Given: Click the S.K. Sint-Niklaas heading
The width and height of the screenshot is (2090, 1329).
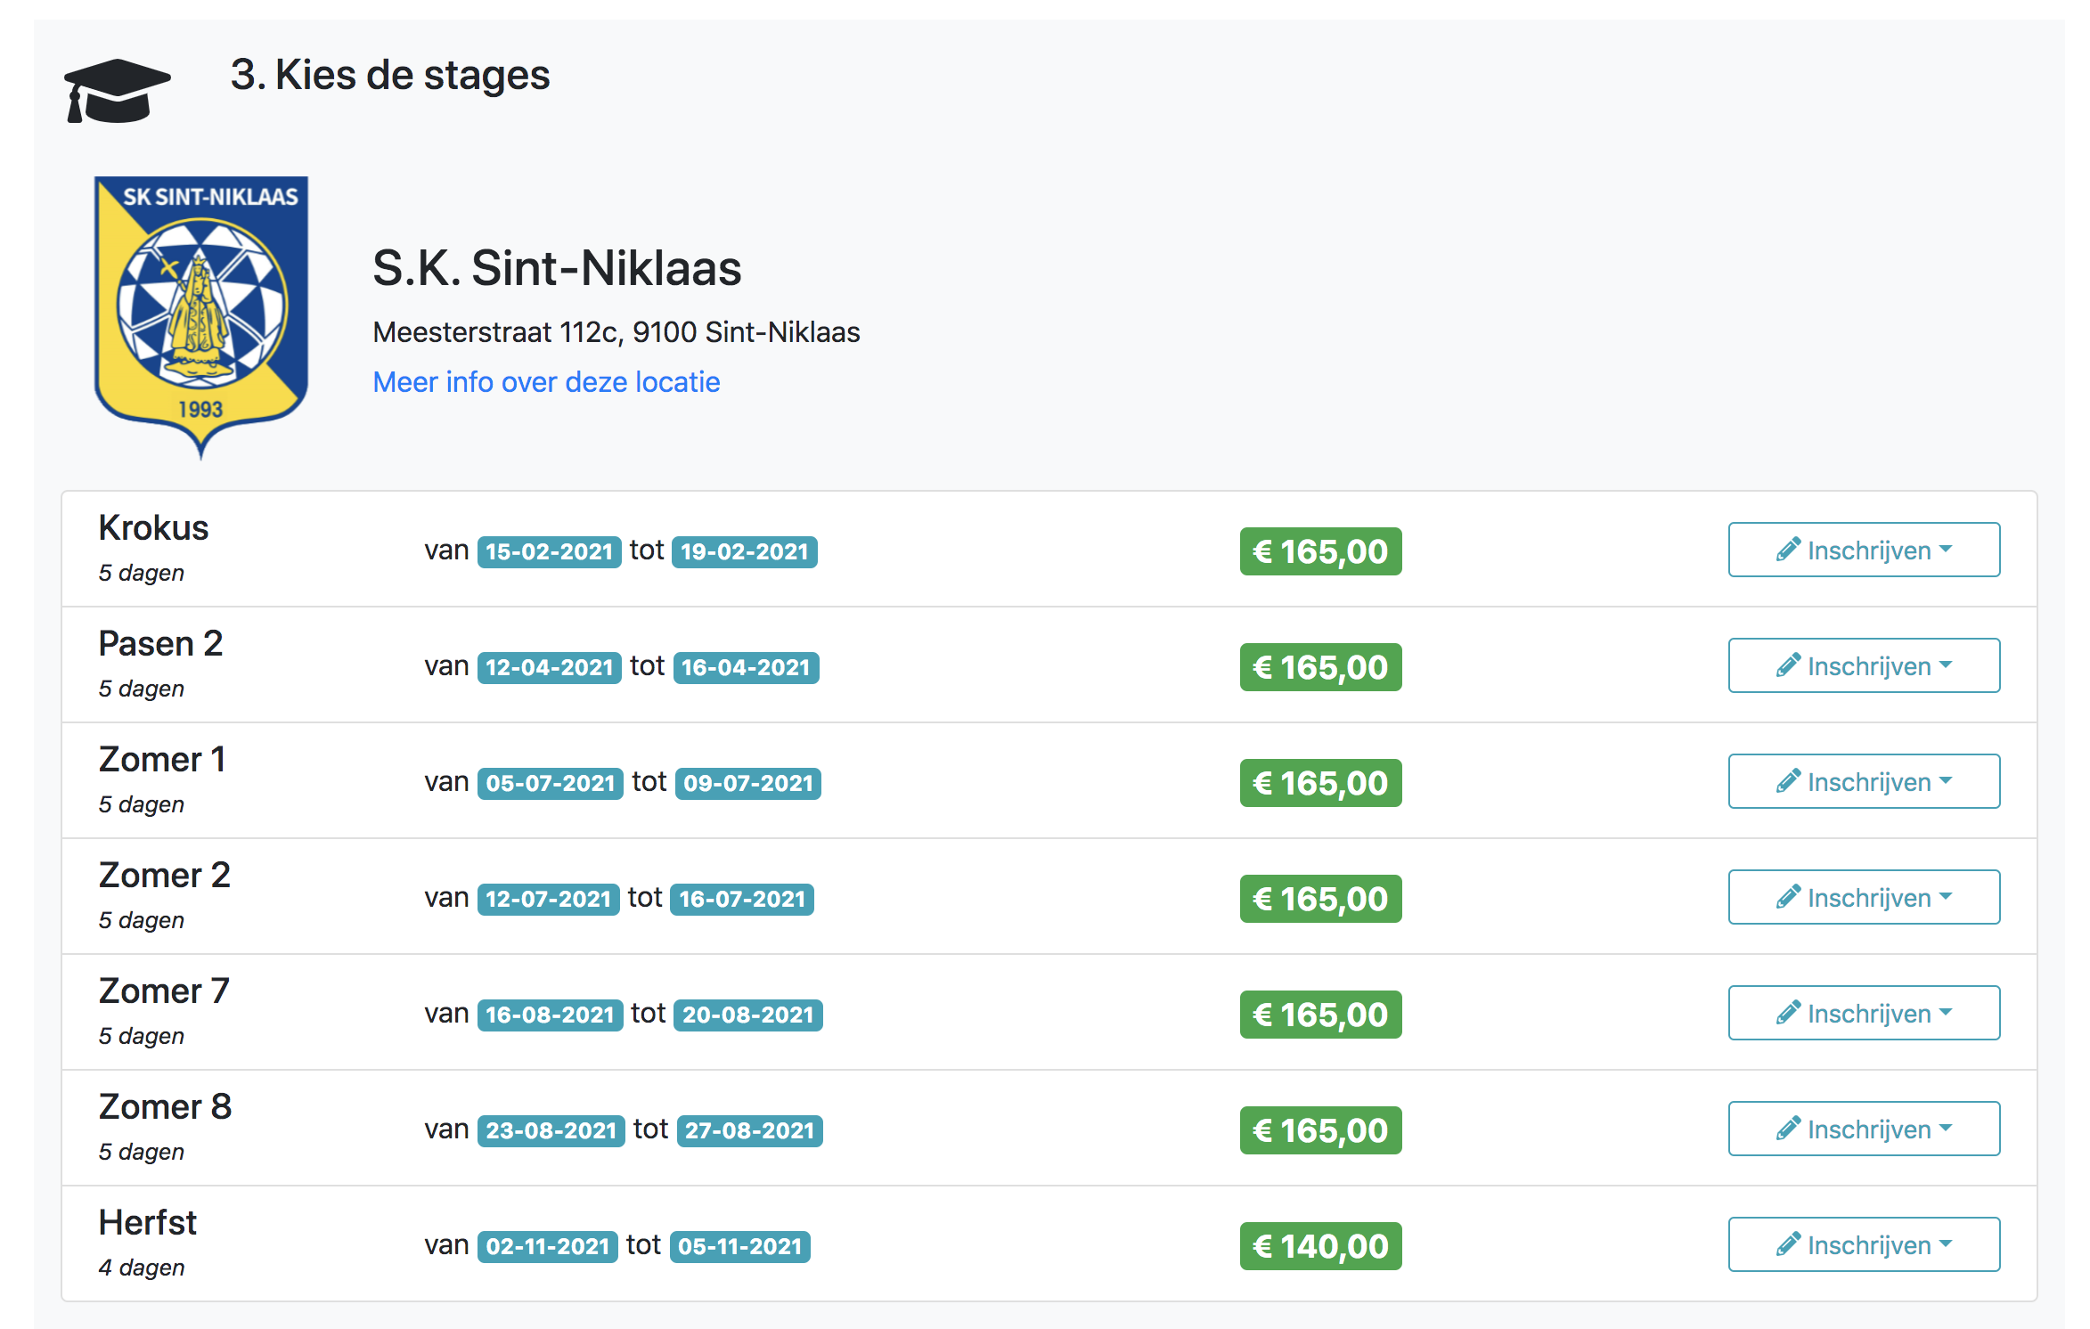Looking at the screenshot, I should (x=557, y=268).
